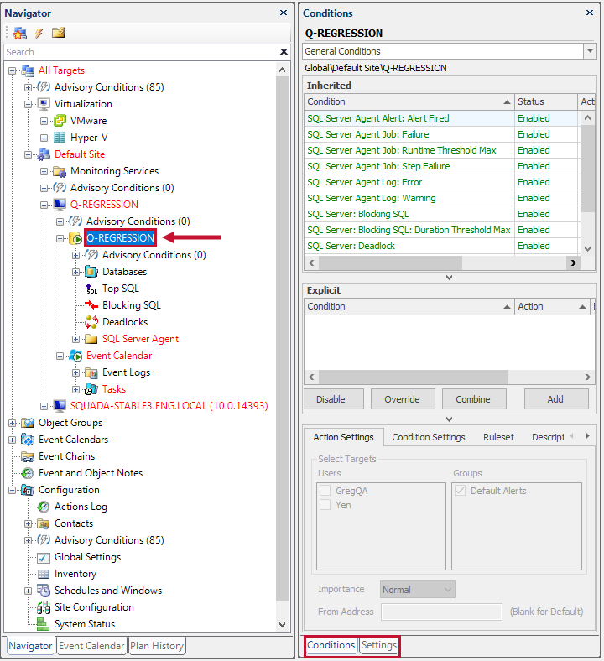604x661 pixels.
Task: Click the Deadlocks icon
Action: pos(91,322)
